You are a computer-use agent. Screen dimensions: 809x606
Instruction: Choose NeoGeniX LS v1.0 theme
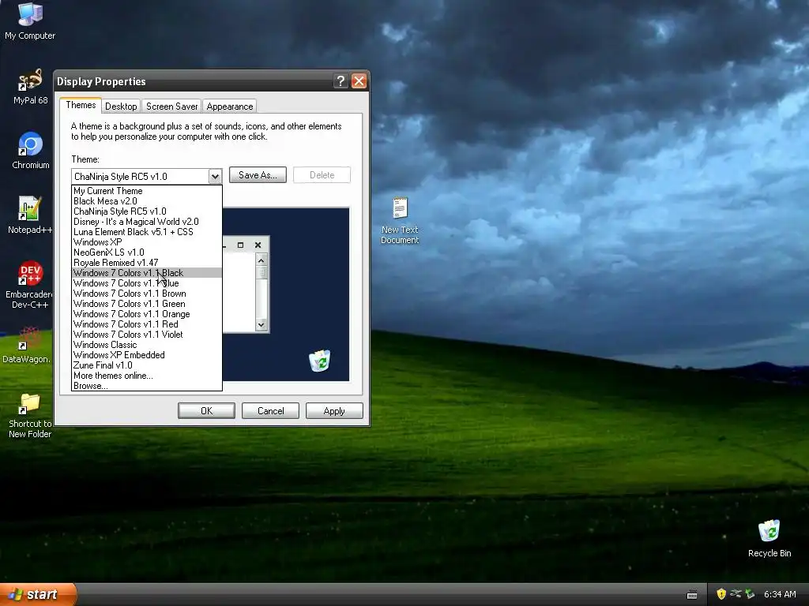point(147,252)
